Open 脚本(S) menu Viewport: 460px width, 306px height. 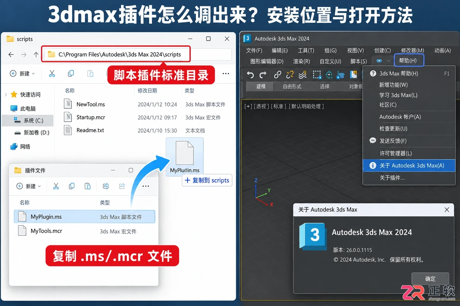click(x=358, y=61)
